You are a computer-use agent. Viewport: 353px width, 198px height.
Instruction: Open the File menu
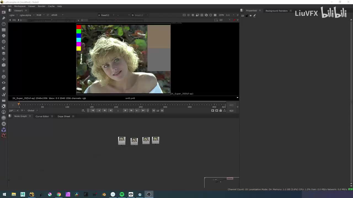3,6
